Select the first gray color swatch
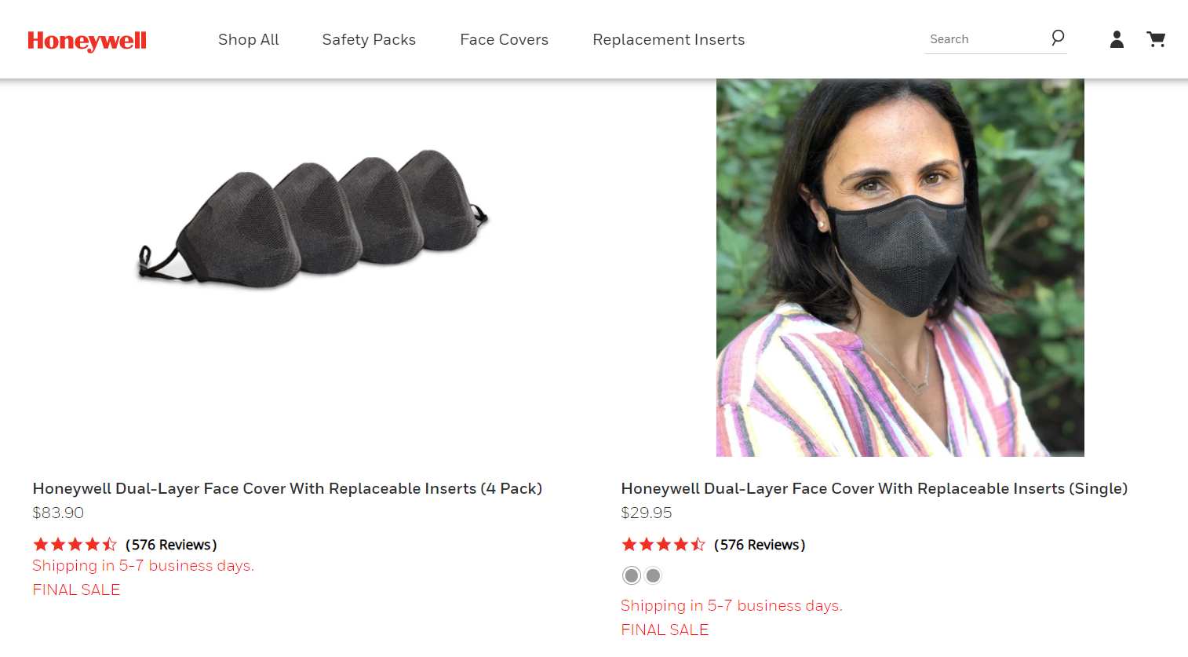The height and width of the screenshot is (657, 1188). [x=632, y=575]
